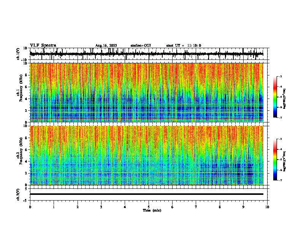Click the "VLF Spectra" plot title
This screenshot has height=232, width=301.
click(43, 45)
